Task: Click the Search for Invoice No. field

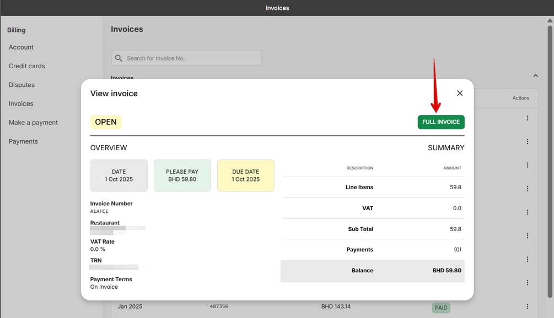Action: click(186, 58)
